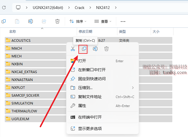The height and width of the screenshot is (137, 188).
Task: Click the cut scissors icon in context menu
Action: [73, 49]
